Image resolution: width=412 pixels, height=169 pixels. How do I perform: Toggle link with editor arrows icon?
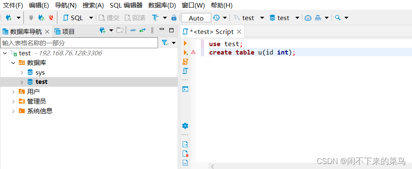point(143,31)
